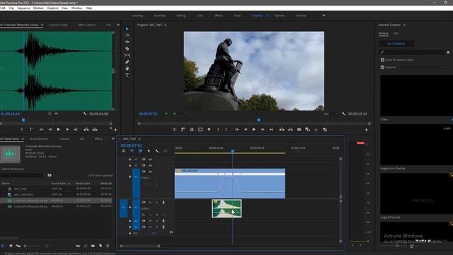Open Project panel overflow menu
453x255 pixels.
point(113,139)
